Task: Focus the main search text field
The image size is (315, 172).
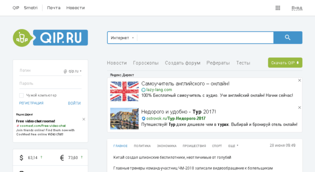Action: [205, 38]
